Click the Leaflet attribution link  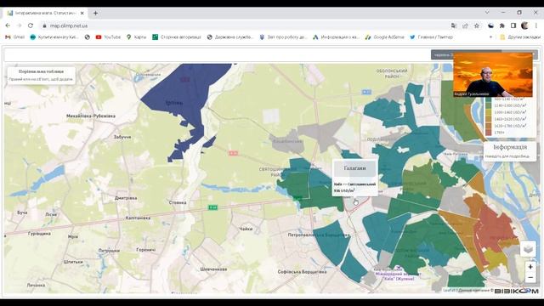coord(449,291)
